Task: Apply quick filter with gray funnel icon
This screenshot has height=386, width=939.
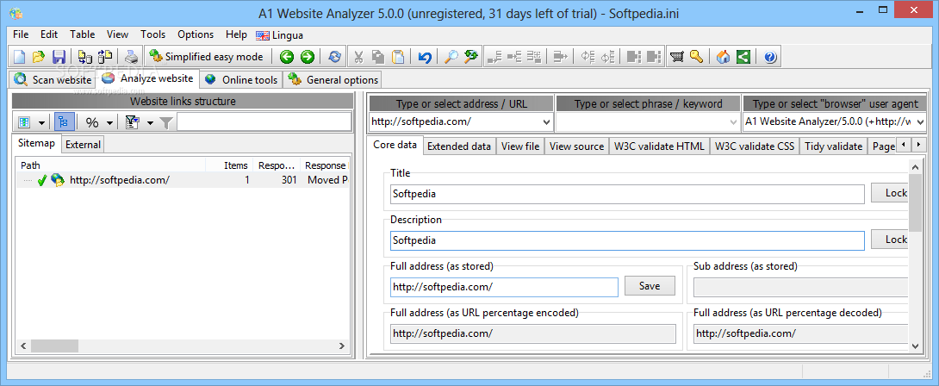Action: (x=166, y=123)
